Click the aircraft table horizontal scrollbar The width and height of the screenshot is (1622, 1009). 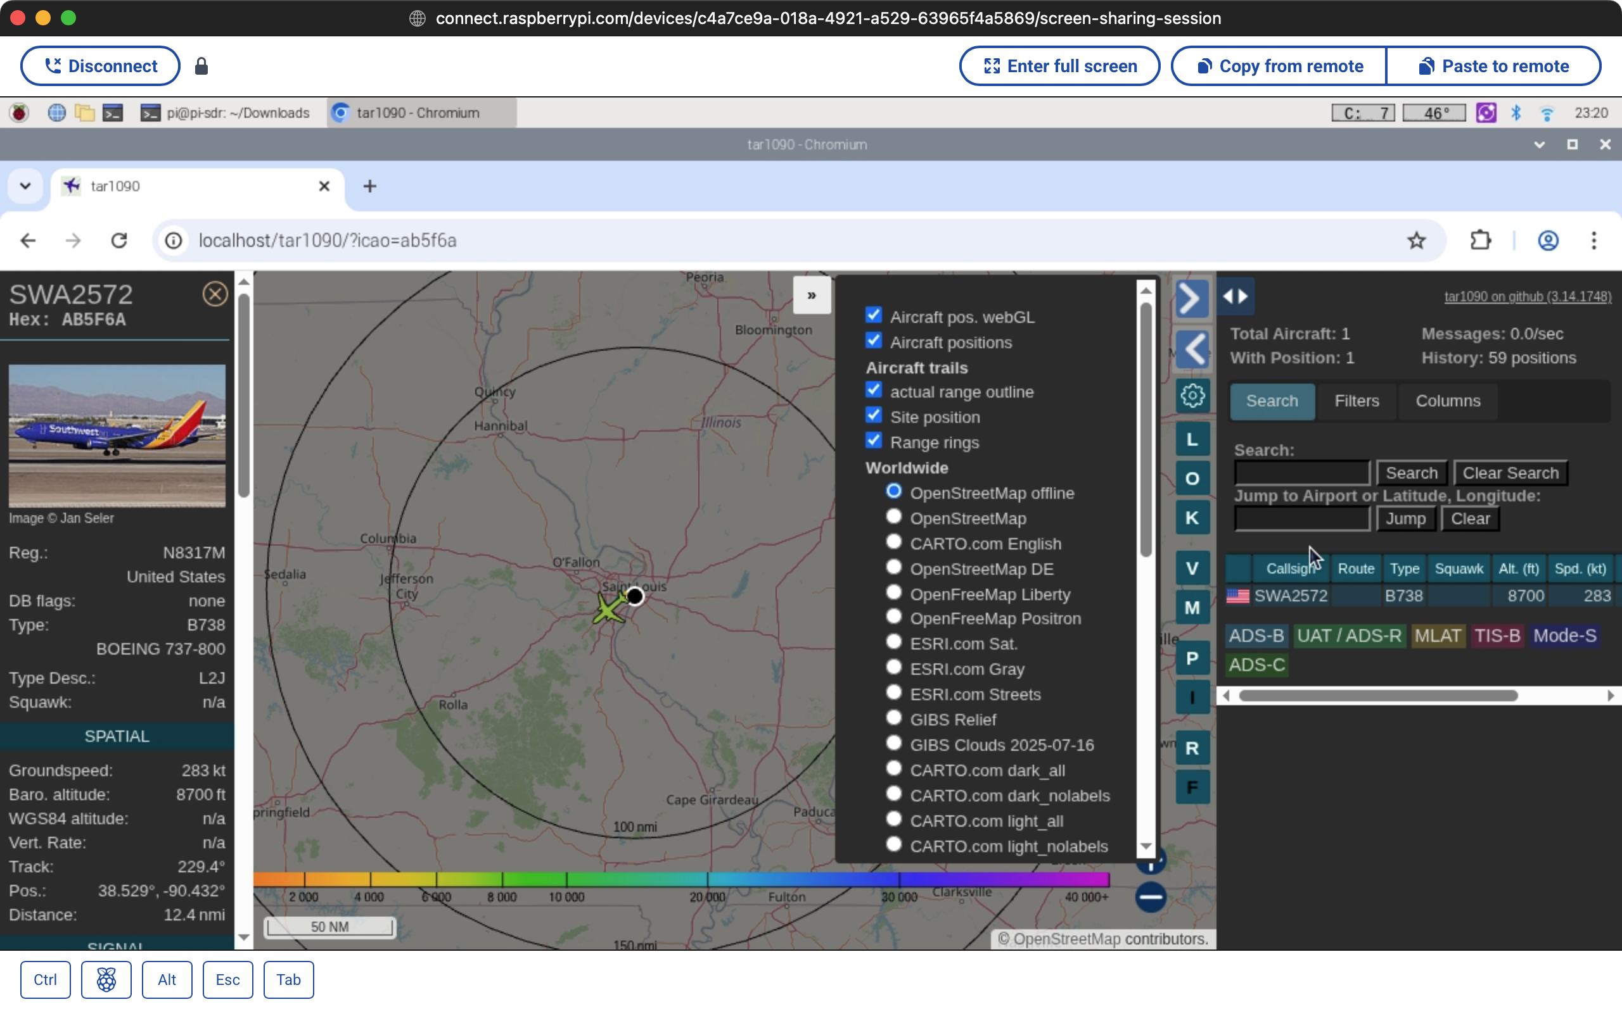coord(1378,696)
